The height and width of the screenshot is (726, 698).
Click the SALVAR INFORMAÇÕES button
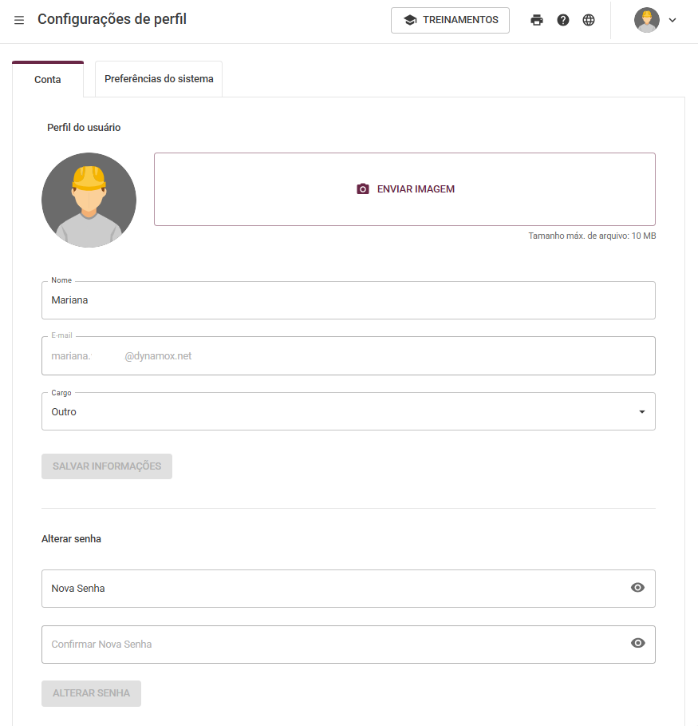[107, 466]
